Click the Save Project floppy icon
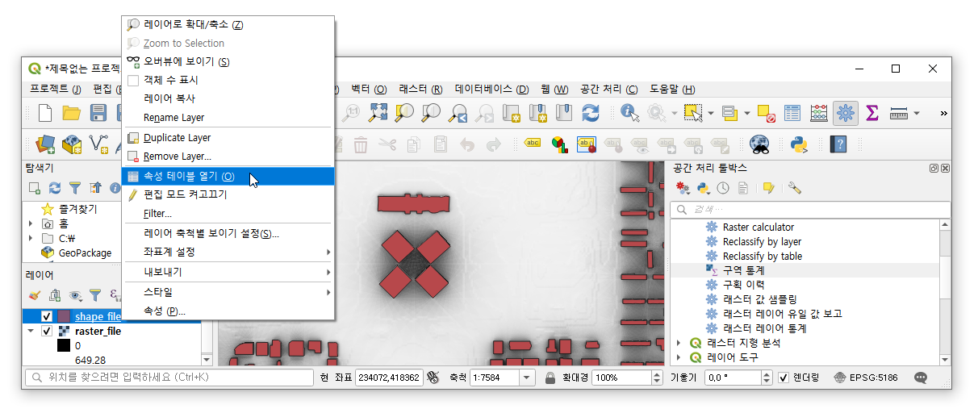The width and height of the screenshot is (978, 409). (98, 114)
